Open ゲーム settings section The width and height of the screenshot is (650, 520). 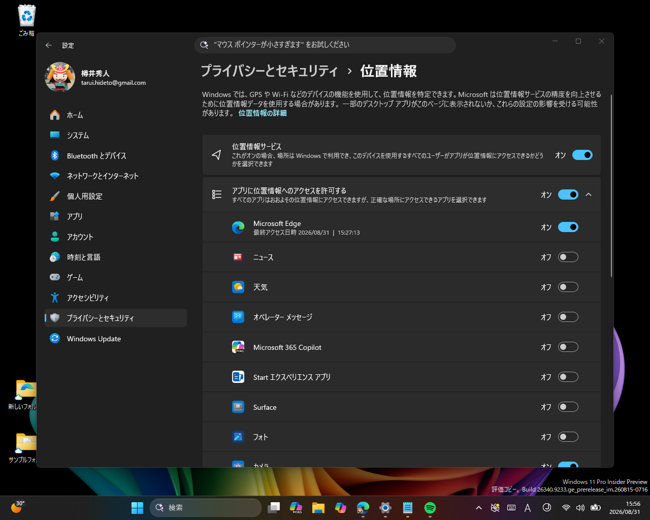click(x=116, y=278)
